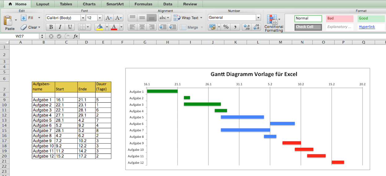
Task: Apply the Hyperlink cell style
Action: [367, 27]
